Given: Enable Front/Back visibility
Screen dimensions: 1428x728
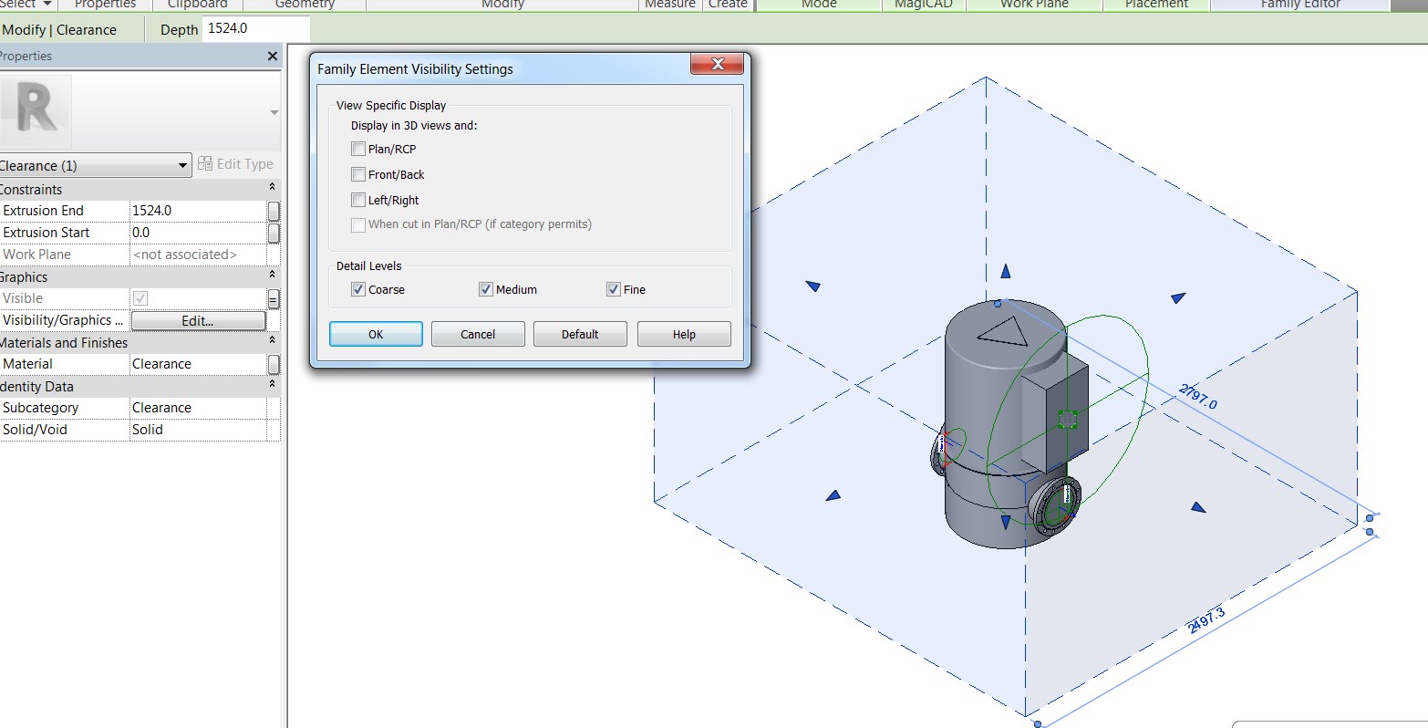Looking at the screenshot, I should (357, 174).
